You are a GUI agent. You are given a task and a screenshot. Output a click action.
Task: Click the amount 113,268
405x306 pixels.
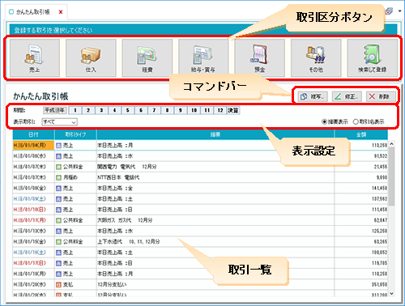(379, 146)
